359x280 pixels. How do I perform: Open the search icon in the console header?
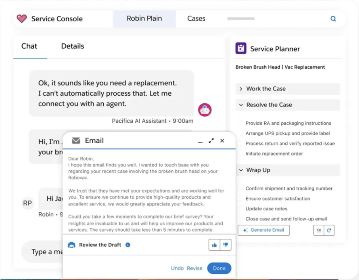coord(333,19)
